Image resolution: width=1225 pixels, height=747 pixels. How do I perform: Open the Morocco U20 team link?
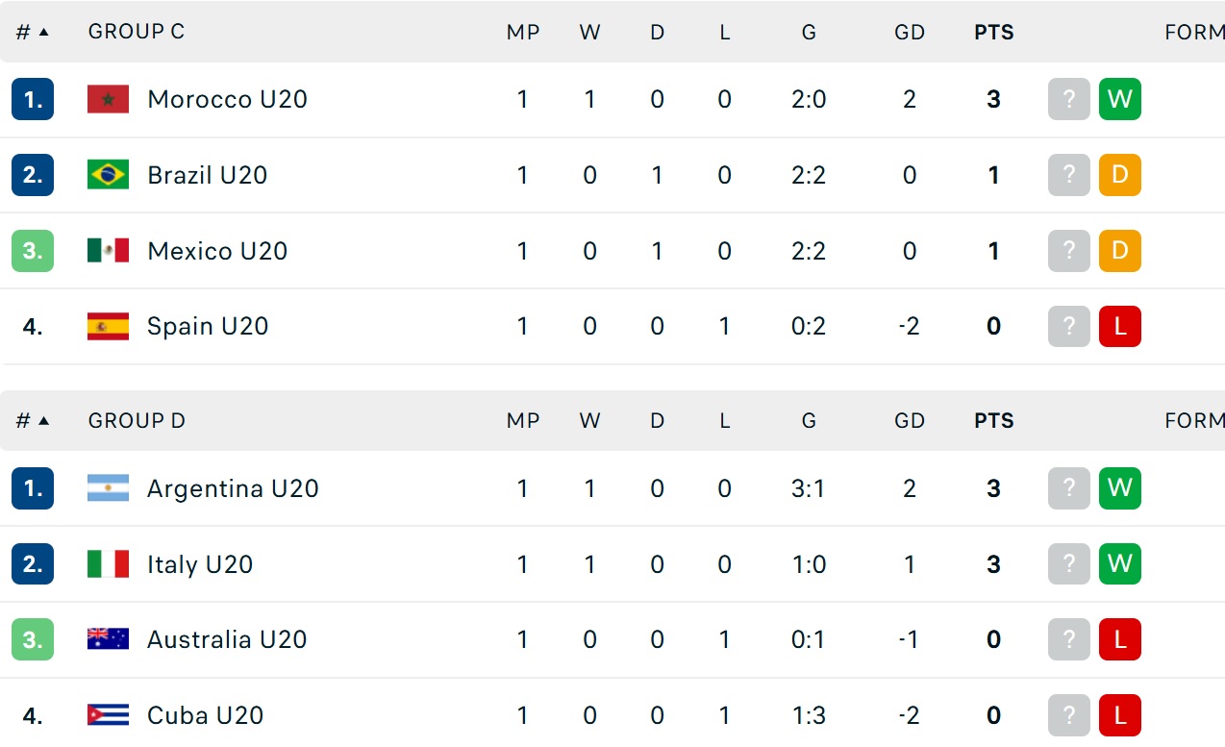pos(227,99)
